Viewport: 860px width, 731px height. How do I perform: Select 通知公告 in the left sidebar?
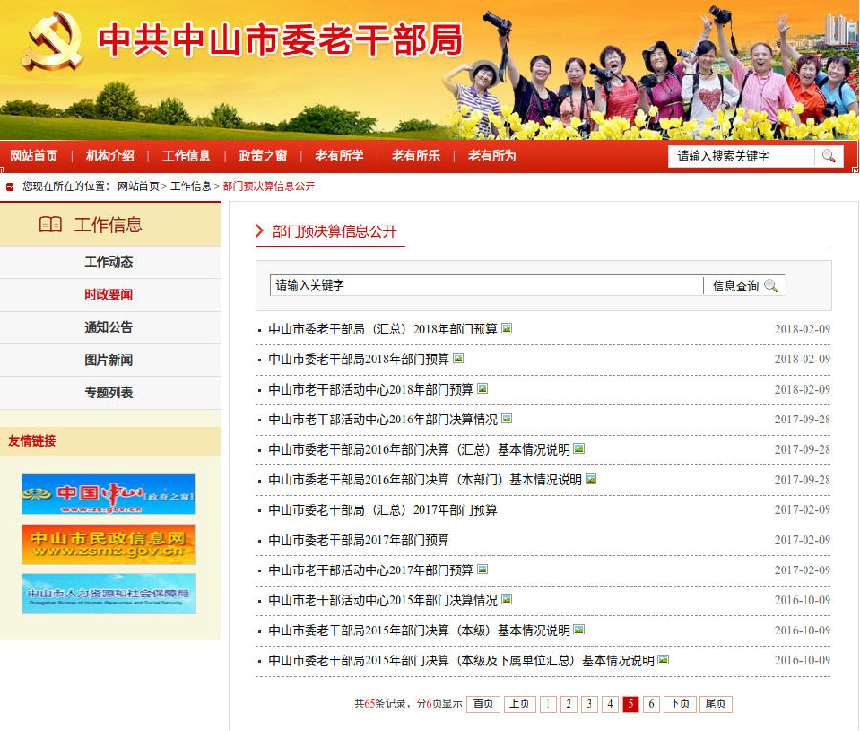109,328
